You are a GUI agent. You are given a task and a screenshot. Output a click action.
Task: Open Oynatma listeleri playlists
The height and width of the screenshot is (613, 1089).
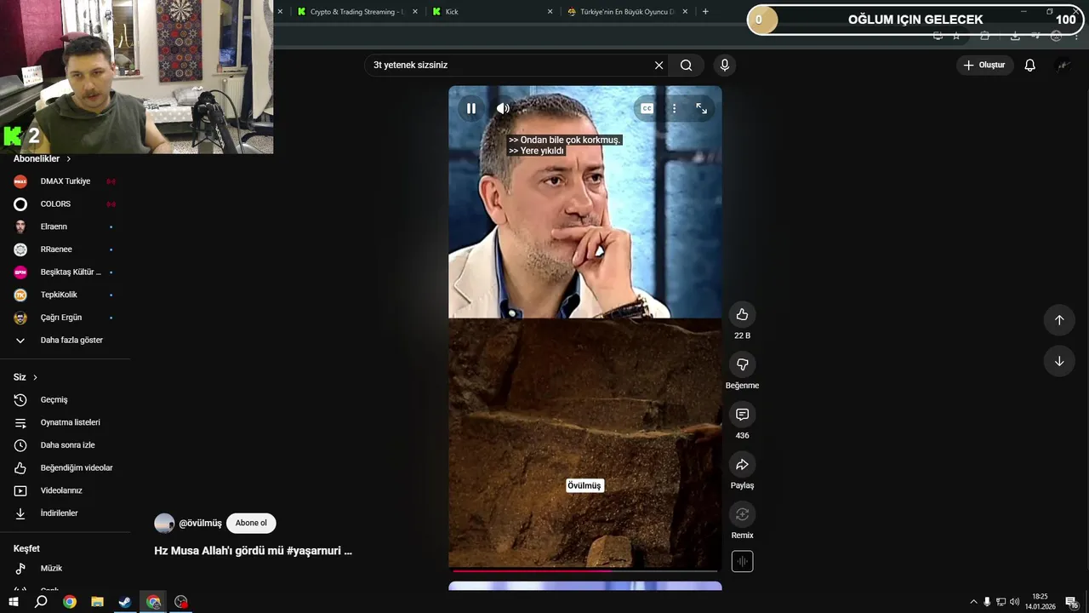pyautogui.click(x=66, y=422)
